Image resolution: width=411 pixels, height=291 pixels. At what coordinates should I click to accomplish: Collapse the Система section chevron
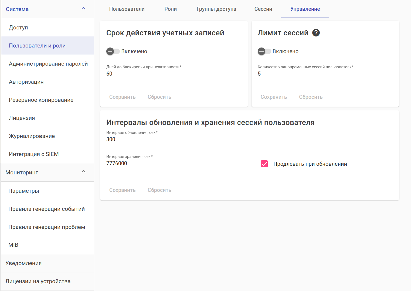(x=83, y=8)
